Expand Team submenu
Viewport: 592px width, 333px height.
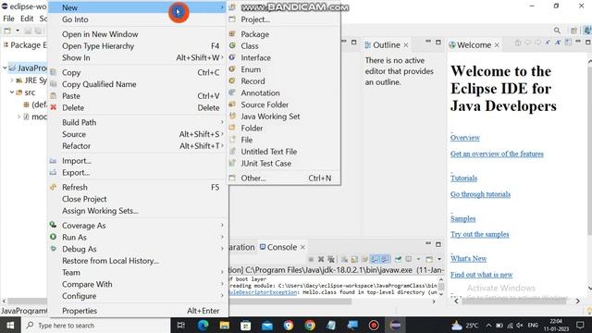point(138,272)
